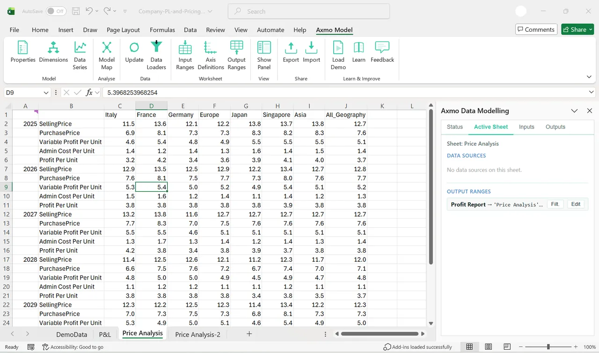Expand the formula bar
The width and height of the screenshot is (599, 353).
pos(592,93)
